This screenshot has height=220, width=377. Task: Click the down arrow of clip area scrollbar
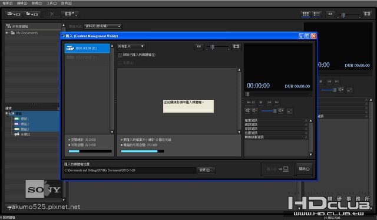pyautogui.click(x=239, y=132)
